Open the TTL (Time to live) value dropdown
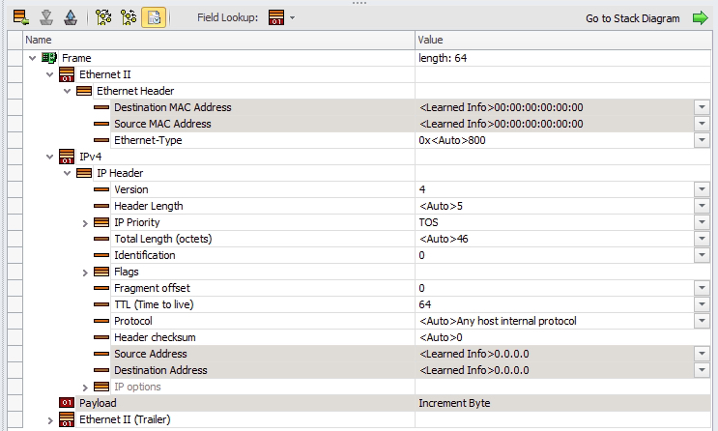 point(702,304)
